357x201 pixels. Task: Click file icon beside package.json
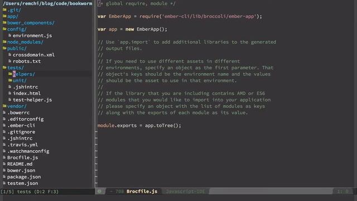[x=4, y=176]
